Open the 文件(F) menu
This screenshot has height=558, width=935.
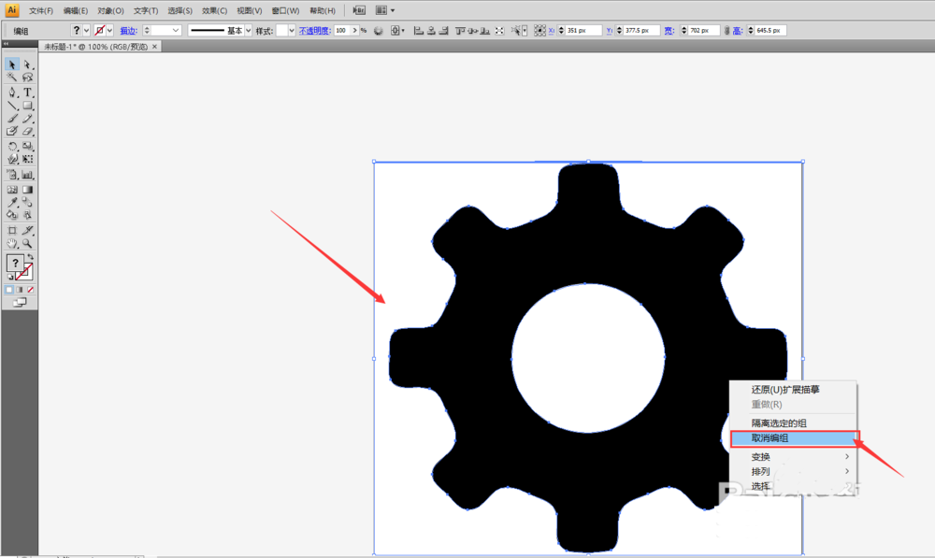click(40, 10)
